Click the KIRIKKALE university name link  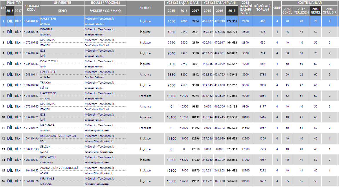coord(47,179)
